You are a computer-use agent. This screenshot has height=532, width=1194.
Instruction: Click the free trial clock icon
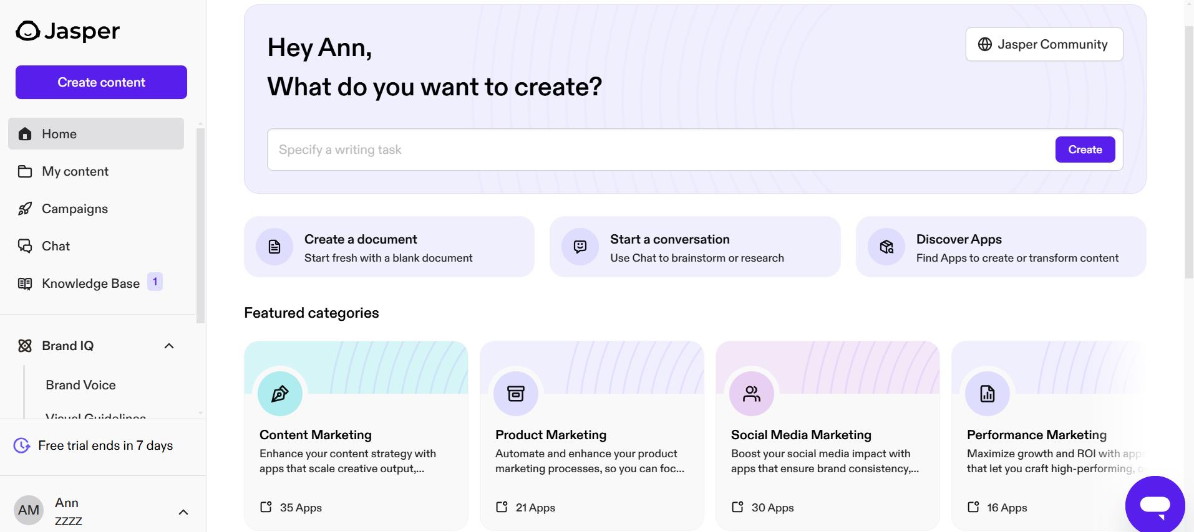(x=22, y=445)
